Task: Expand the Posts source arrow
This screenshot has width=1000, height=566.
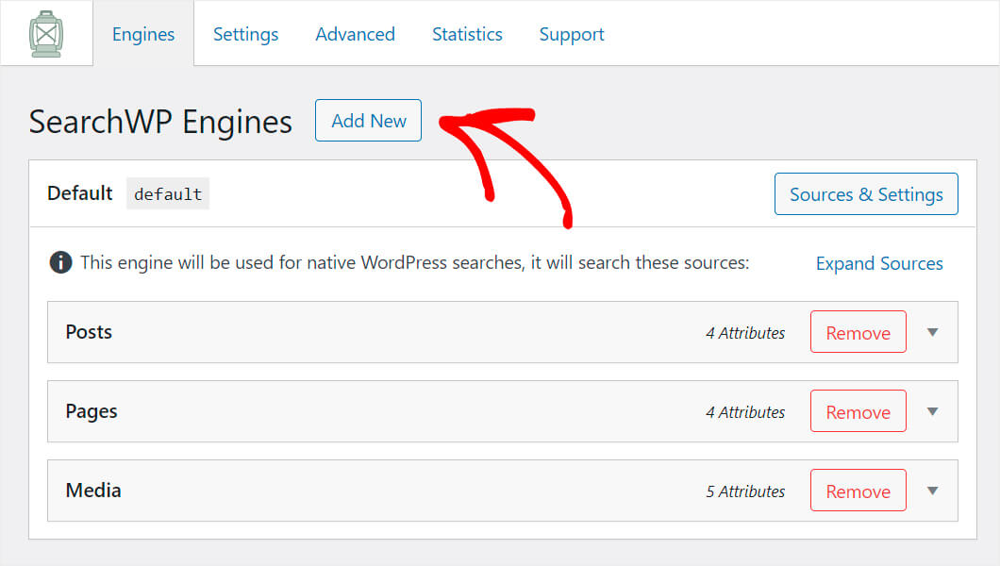Action: click(932, 332)
